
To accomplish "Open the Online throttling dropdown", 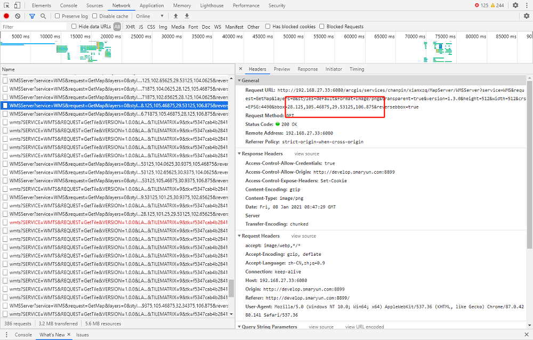I will (x=150, y=16).
